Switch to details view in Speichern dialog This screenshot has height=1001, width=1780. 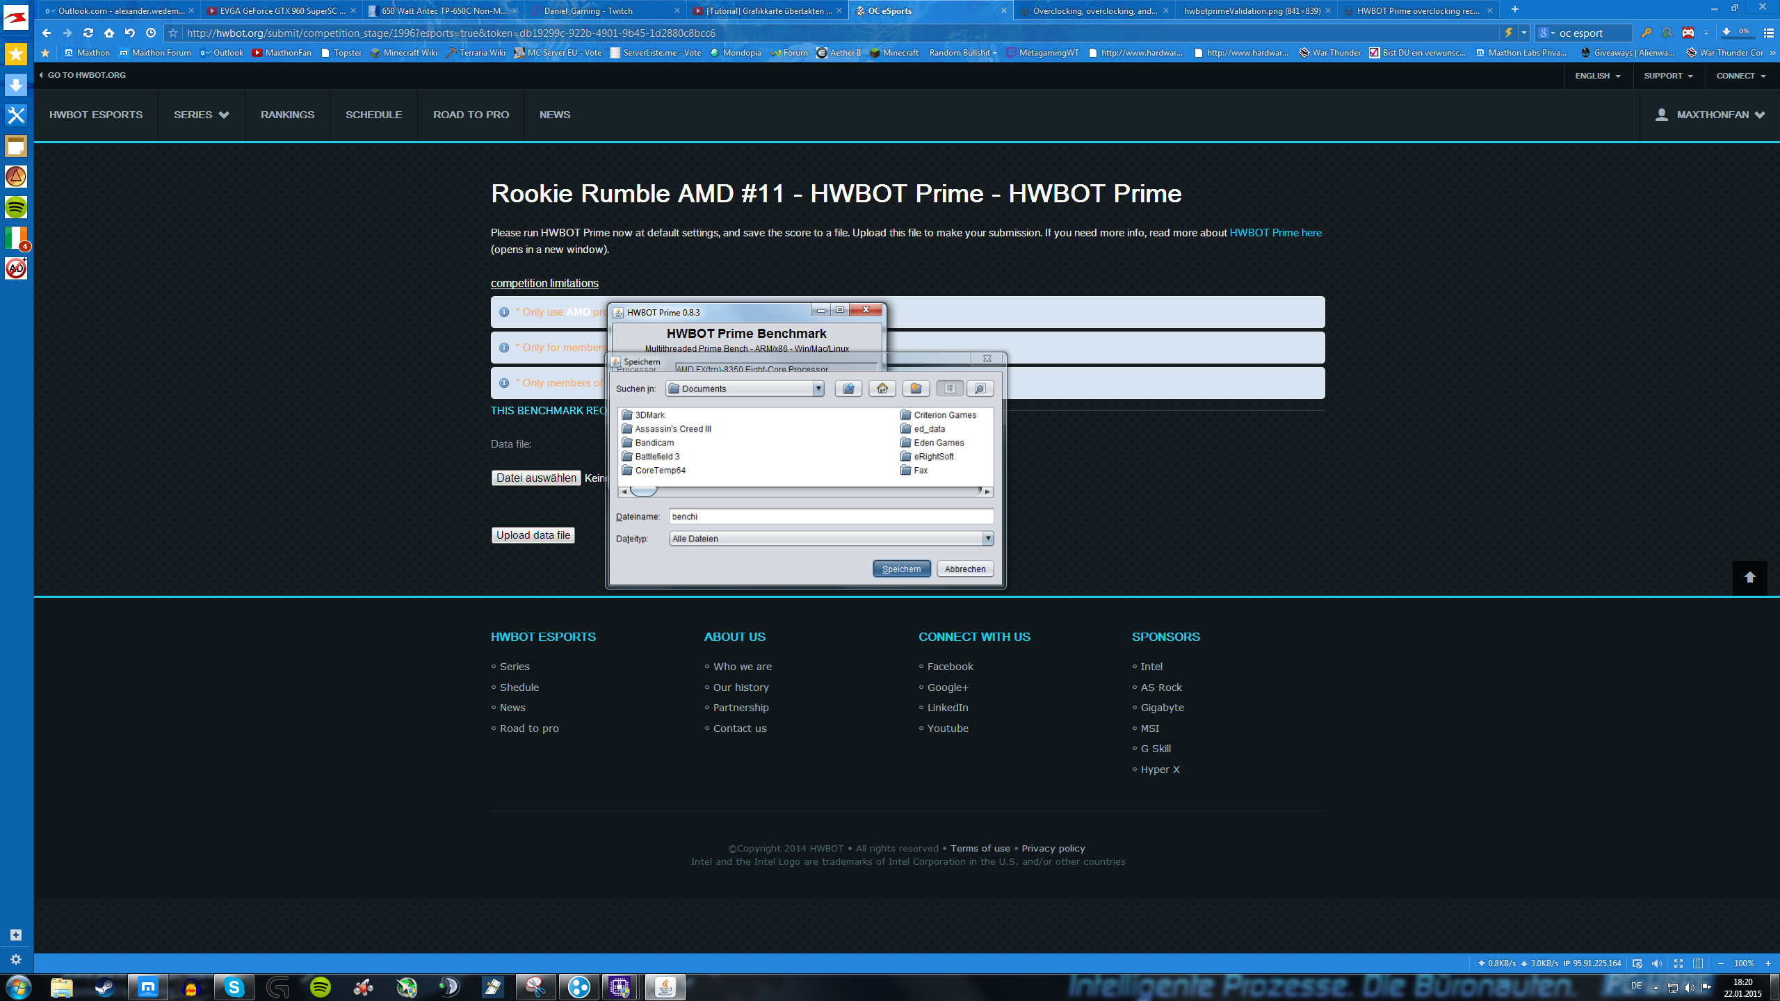980,389
